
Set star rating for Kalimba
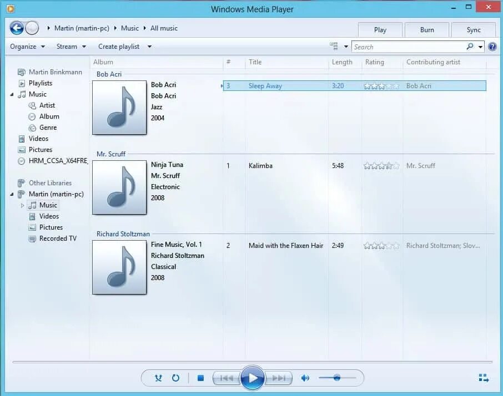[x=381, y=166]
